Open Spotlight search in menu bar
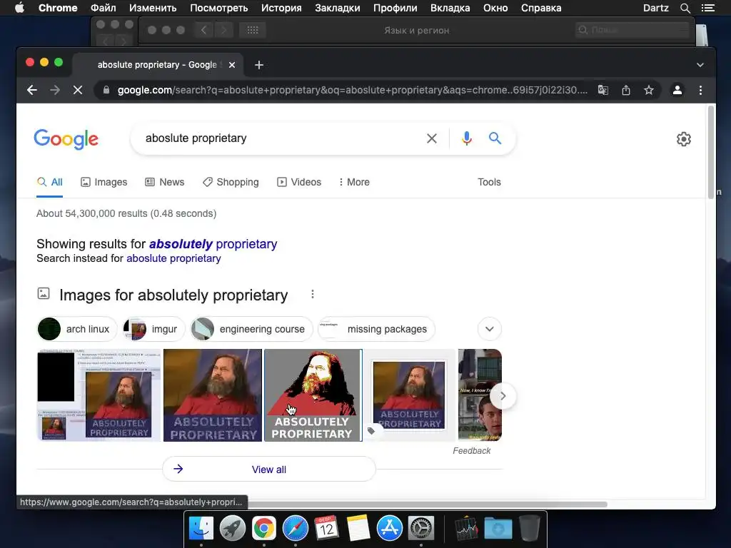Viewport: 731px width, 548px height. click(685, 8)
